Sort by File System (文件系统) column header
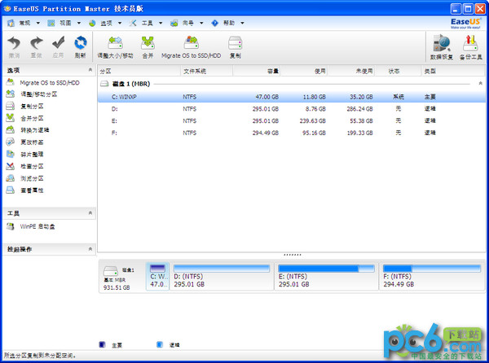The width and height of the screenshot is (489, 363). (206, 71)
